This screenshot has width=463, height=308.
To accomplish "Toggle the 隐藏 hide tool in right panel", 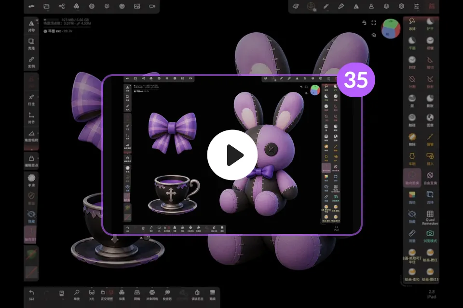I will pos(412,217).
